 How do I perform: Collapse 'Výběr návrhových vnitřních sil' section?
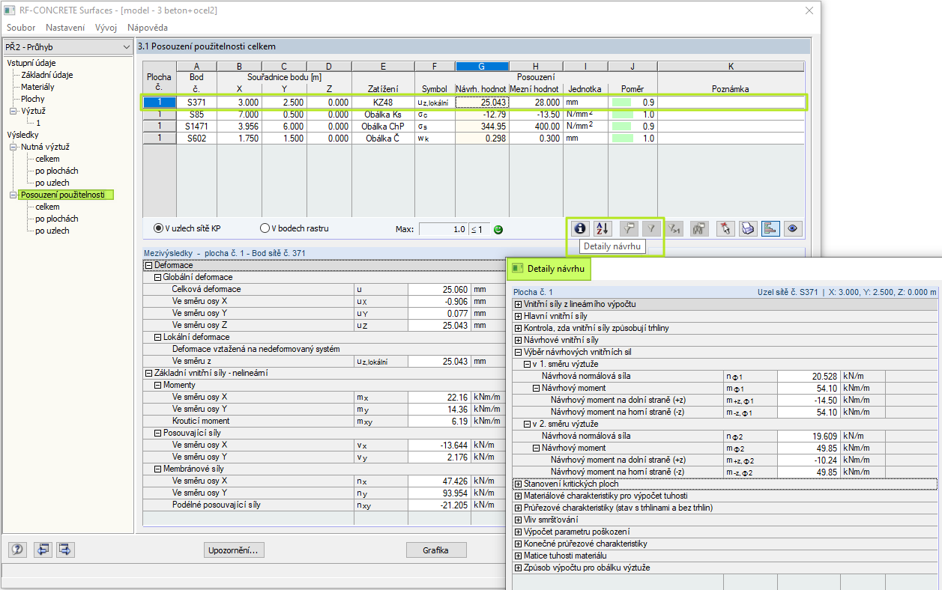coord(518,352)
